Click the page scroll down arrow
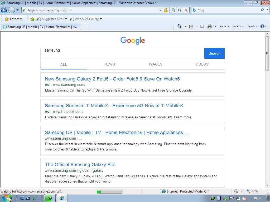This screenshot has width=270, height=202. pyautogui.click(x=267, y=185)
